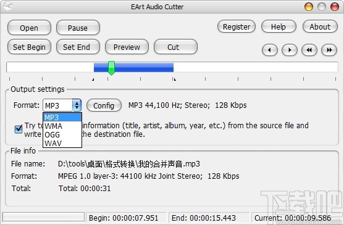Select WAV in the format list
344x225 pixels.
click(62, 143)
